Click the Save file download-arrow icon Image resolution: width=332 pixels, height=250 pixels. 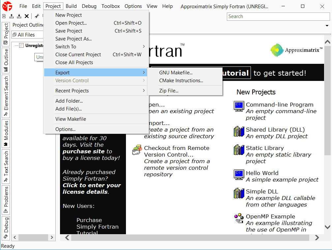click(x=19, y=16)
